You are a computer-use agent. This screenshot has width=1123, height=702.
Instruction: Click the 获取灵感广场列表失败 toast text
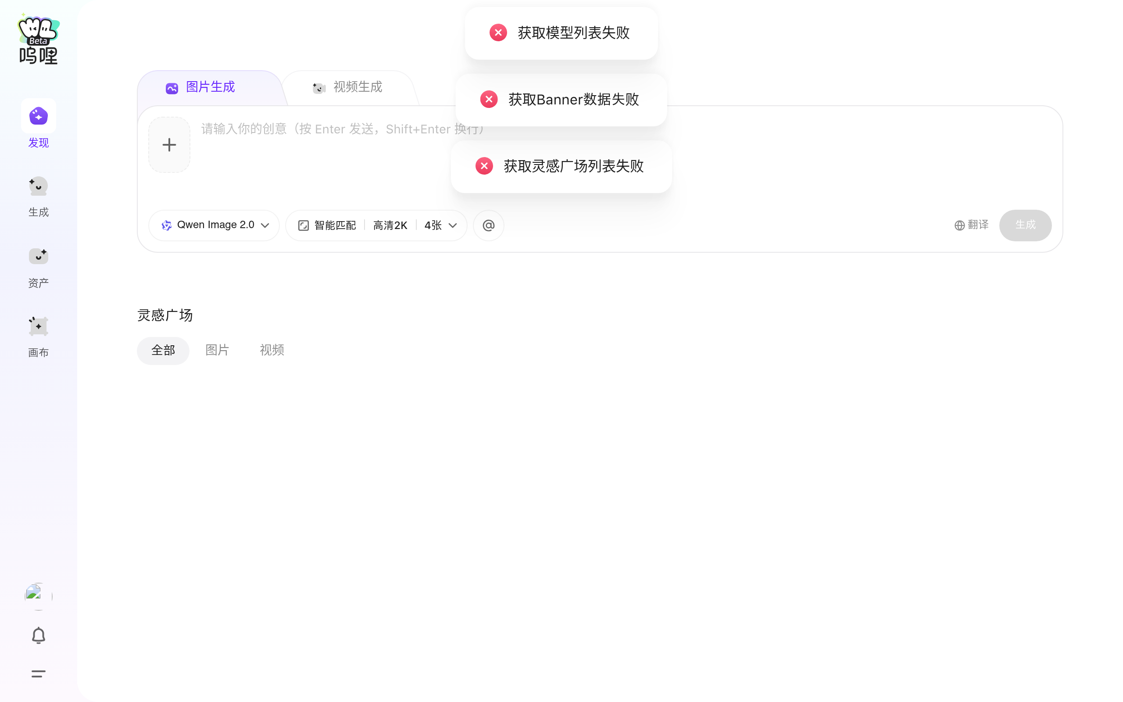click(x=574, y=166)
